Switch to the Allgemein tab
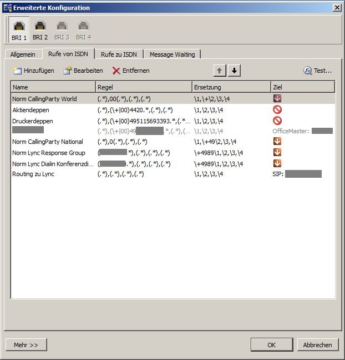The image size is (345, 360). point(22,54)
